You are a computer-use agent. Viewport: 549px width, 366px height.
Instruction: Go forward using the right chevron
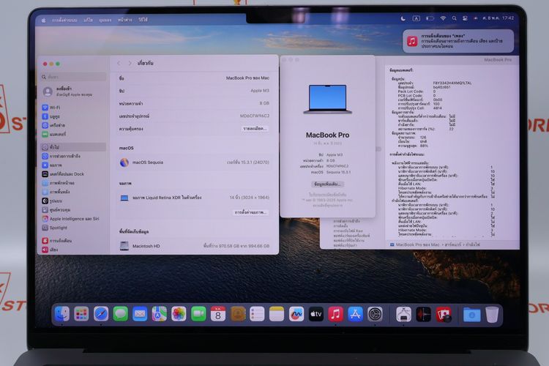(130, 63)
